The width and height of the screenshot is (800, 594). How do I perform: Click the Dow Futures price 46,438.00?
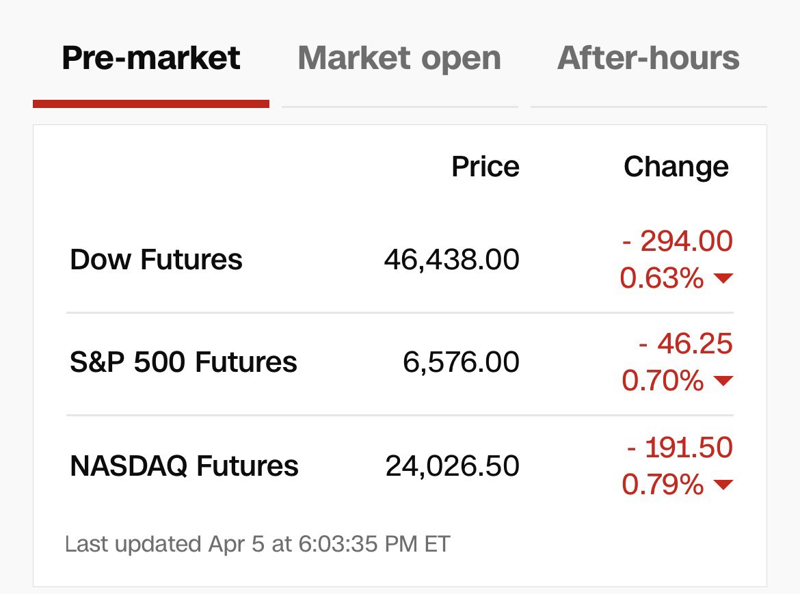451,260
